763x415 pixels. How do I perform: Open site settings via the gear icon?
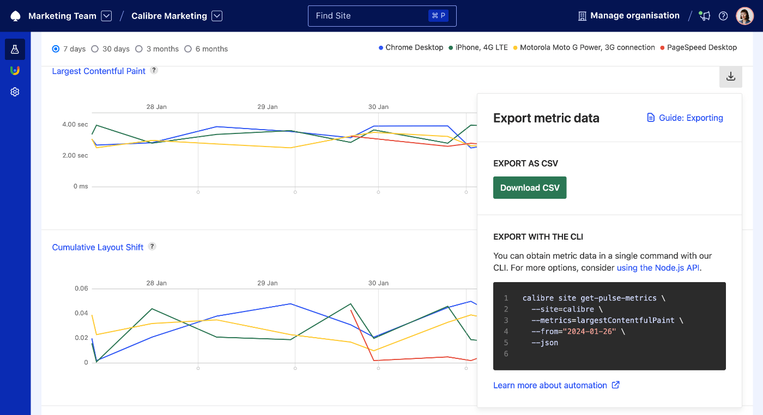pos(15,91)
